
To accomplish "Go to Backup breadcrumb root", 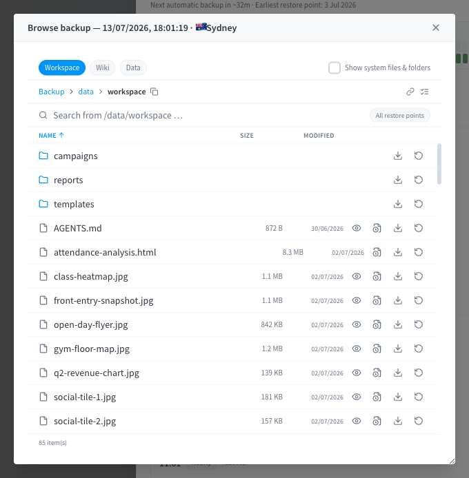I will tap(52, 92).
